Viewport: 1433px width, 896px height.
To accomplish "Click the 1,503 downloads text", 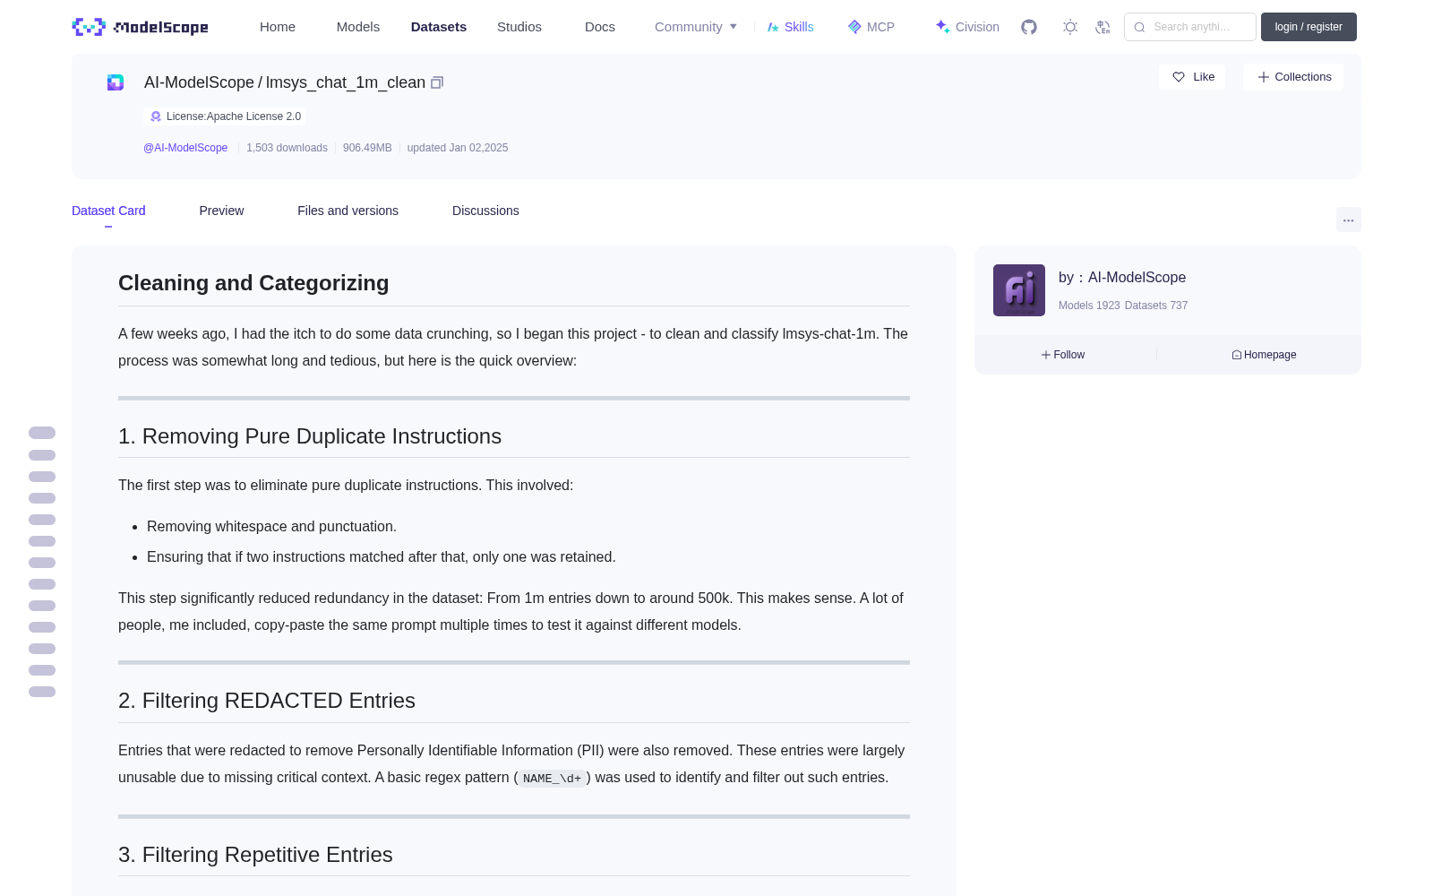I will (287, 148).
